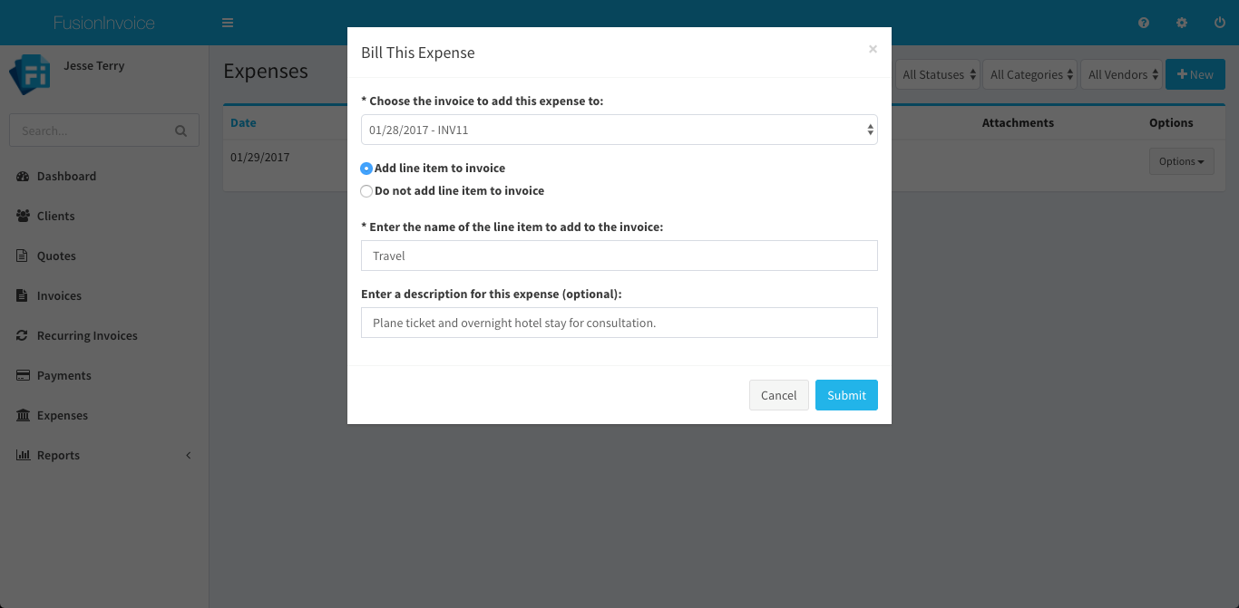The image size is (1239, 608).
Task: Open the settings gear icon
Action: pyautogui.click(x=1182, y=23)
